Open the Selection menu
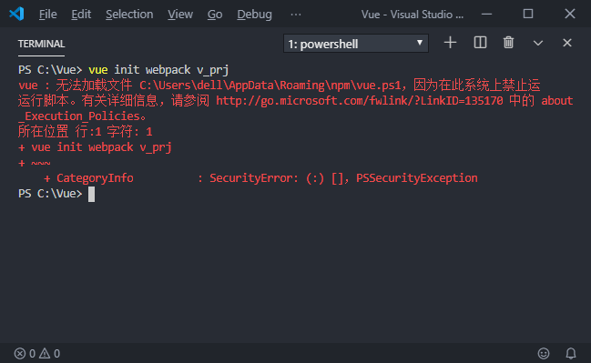 pyautogui.click(x=129, y=15)
